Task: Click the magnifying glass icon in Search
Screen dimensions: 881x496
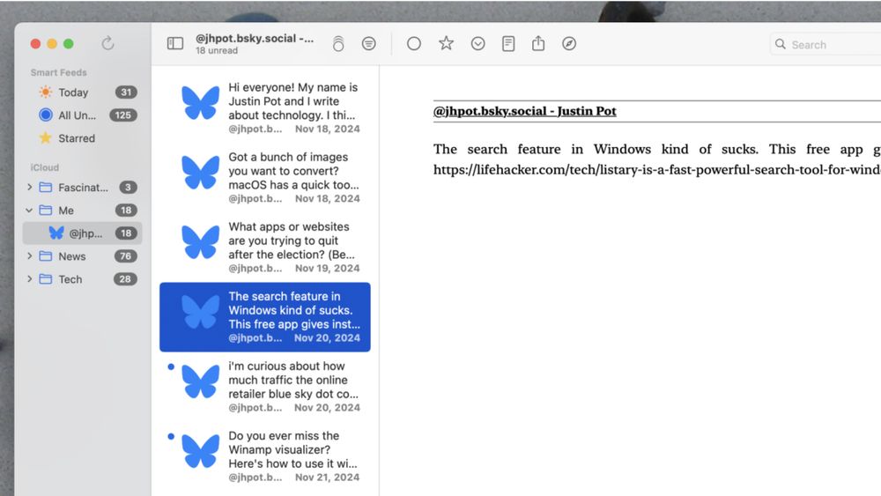Action: tap(781, 44)
